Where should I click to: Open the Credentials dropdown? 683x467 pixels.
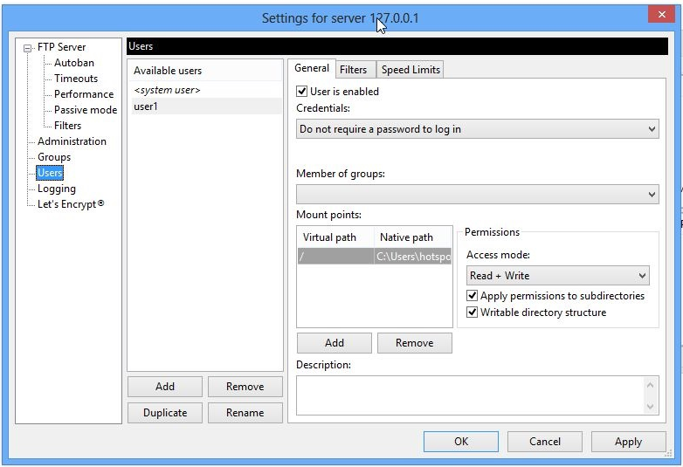pos(477,129)
